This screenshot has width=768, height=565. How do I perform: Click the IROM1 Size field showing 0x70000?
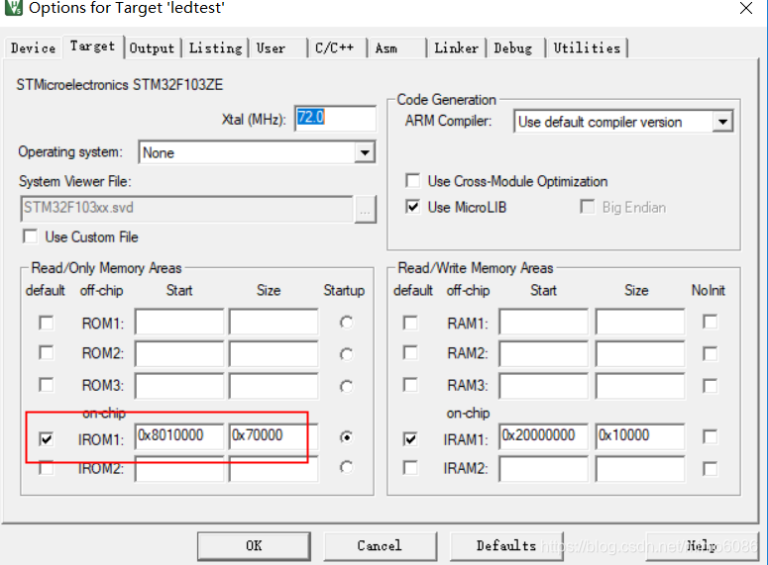click(274, 436)
